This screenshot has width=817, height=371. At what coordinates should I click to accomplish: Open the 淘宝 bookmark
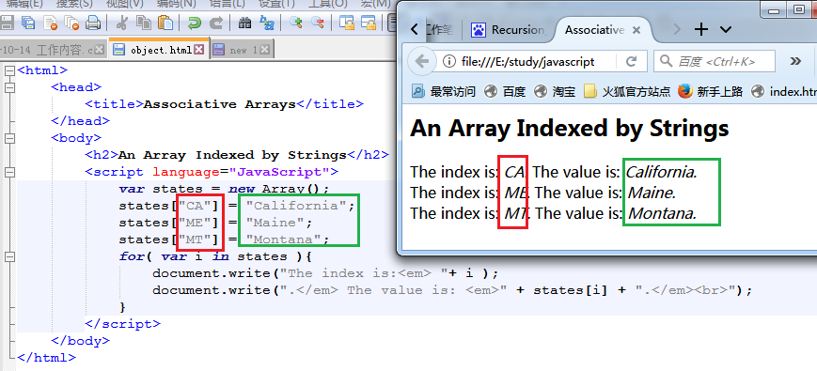click(555, 92)
